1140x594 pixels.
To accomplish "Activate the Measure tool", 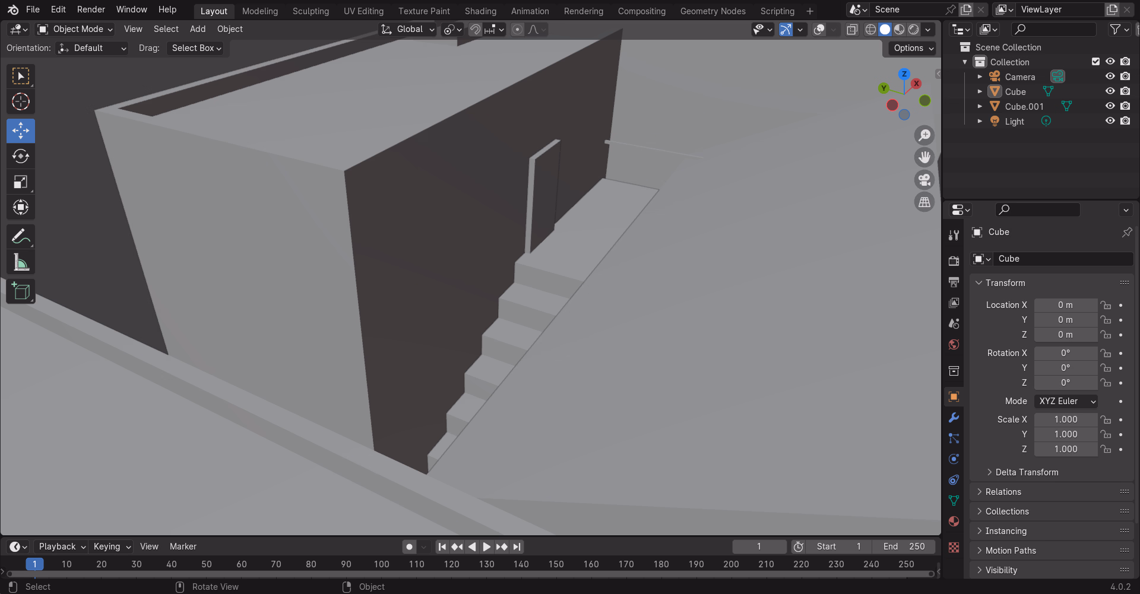I will point(21,262).
